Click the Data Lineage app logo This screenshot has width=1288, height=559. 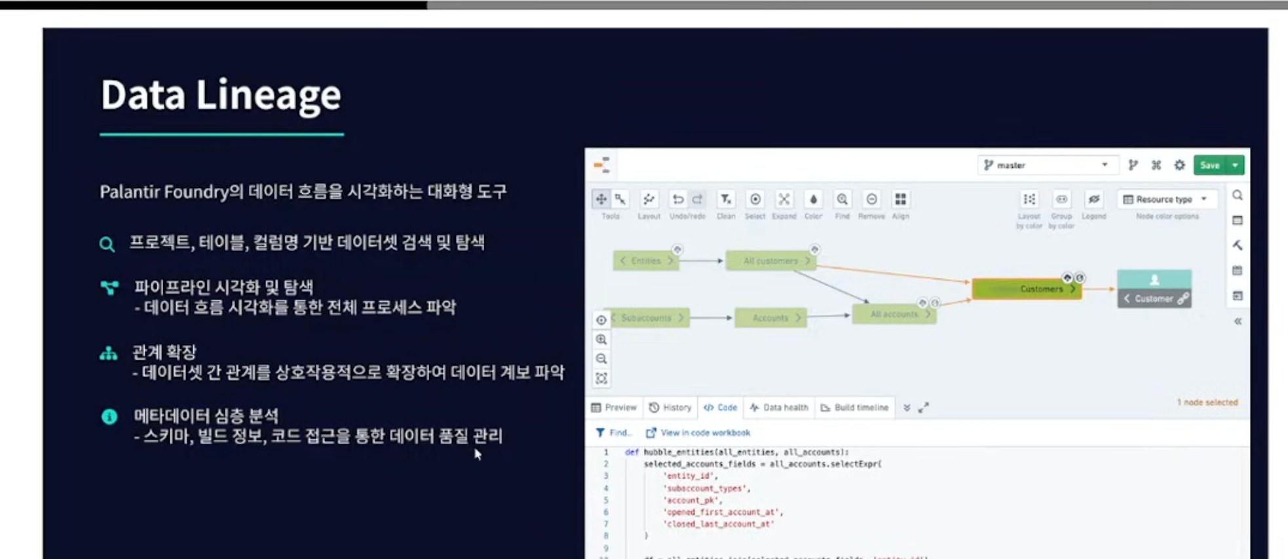pos(602,165)
